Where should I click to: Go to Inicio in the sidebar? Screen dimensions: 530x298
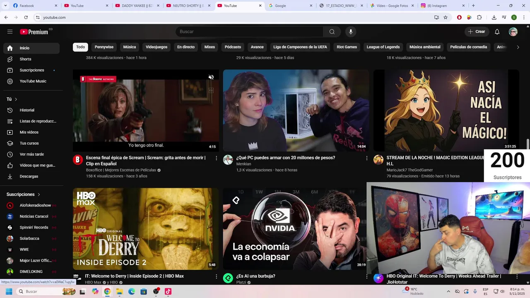click(x=31, y=48)
